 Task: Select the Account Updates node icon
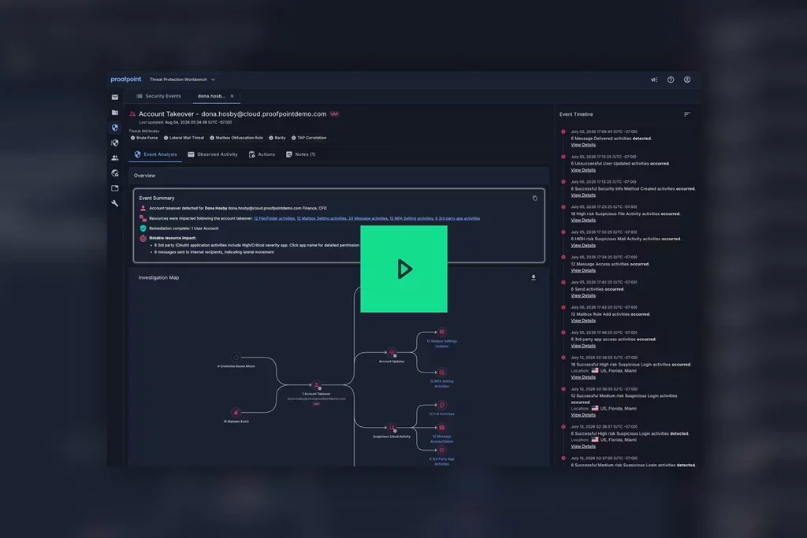tap(392, 352)
